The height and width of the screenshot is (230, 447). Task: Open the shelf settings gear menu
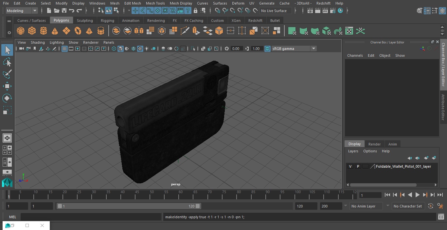tap(9, 32)
